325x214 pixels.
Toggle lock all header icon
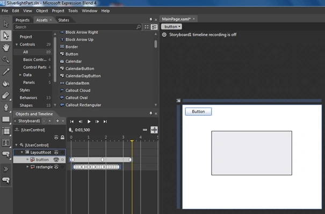62,137
